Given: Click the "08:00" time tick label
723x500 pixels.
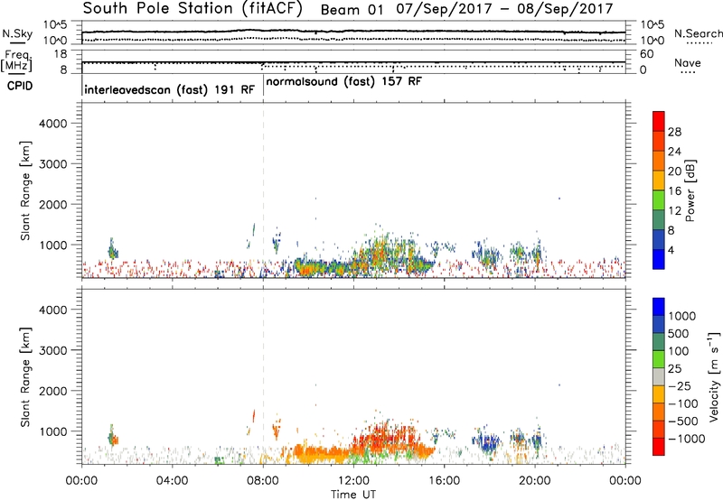Looking at the screenshot, I should coord(263,481).
